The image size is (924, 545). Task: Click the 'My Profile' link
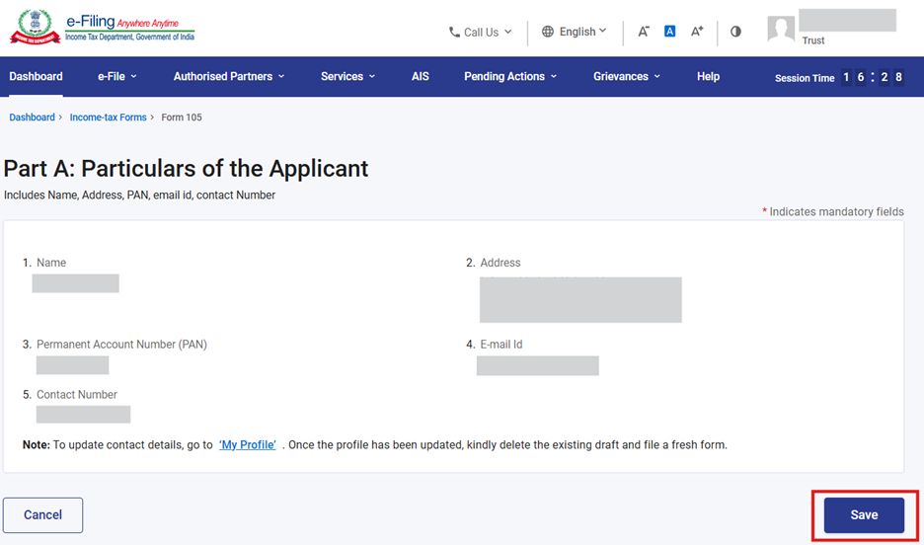point(247,445)
